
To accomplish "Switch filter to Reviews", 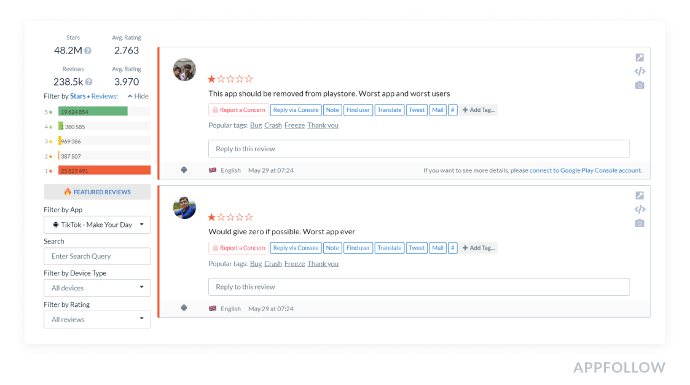I will point(103,97).
